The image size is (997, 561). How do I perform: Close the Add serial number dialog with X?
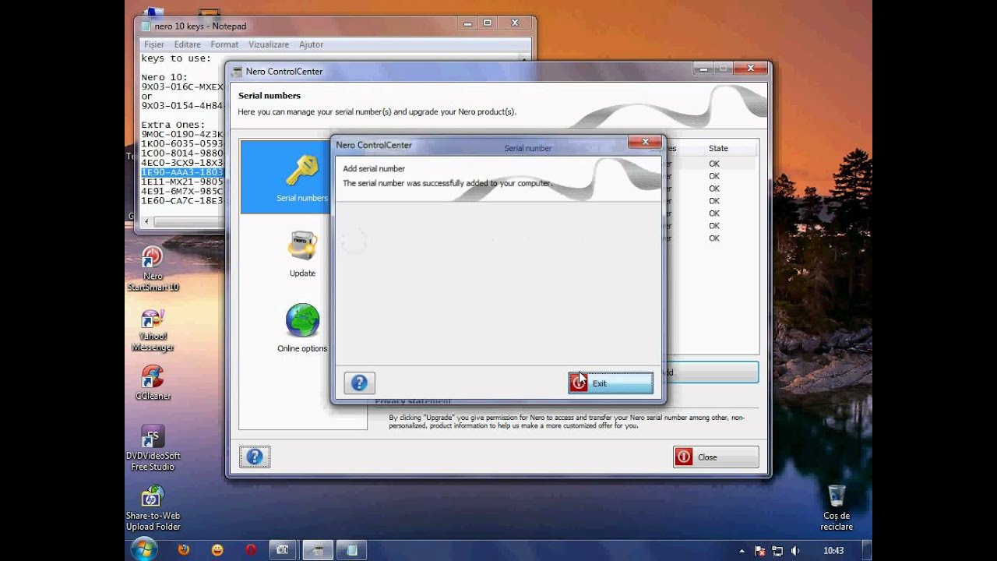645,142
